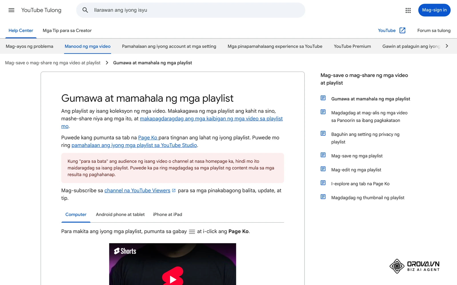Click the breadcrumb chevron separator
Image resolution: width=457 pixels, height=285 pixels.
107,63
